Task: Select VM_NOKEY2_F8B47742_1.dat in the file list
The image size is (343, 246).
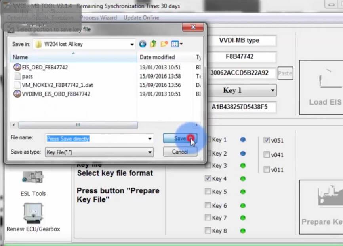Action: point(53,85)
